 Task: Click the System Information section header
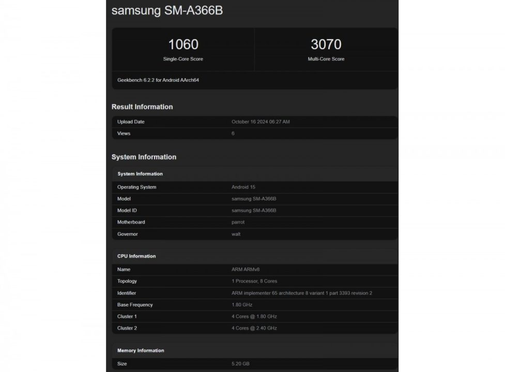click(x=144, y=157)
